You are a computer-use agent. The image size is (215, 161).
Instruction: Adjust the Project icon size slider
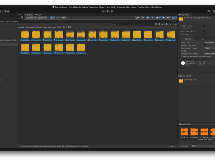click(171, 146)
